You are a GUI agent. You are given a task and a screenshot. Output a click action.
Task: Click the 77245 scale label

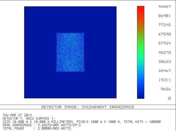point(165,25)
